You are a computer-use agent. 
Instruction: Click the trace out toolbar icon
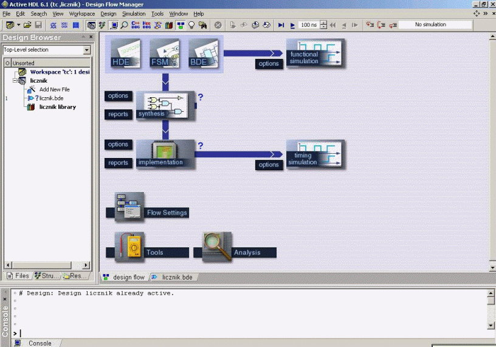pos(393,25)
